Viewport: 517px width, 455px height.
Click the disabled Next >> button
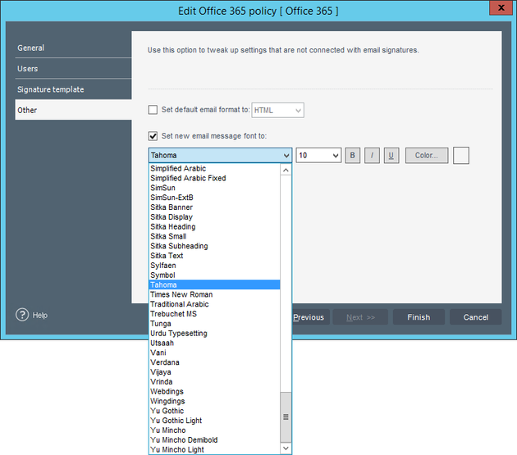pos(360,317)
